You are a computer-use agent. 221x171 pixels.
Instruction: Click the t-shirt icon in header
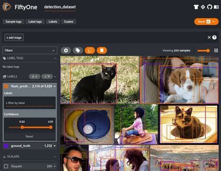(x=196, y=7)
